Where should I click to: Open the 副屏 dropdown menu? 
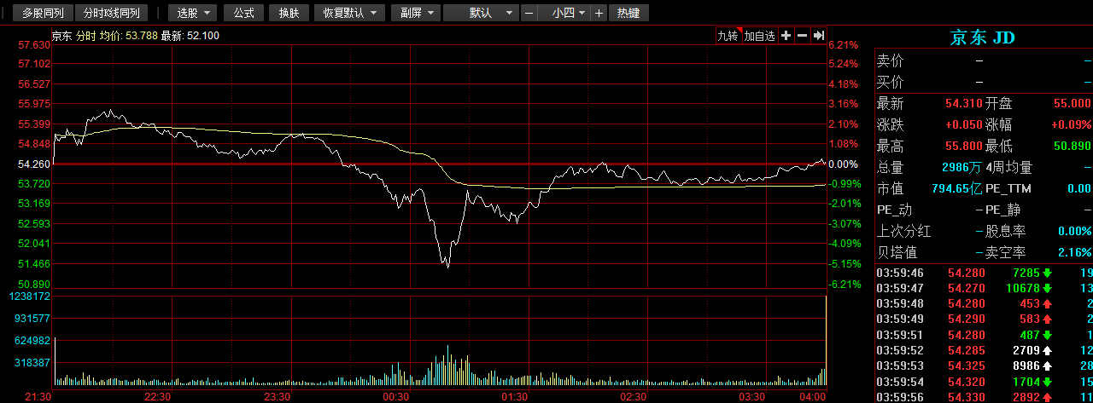[417, 13]
